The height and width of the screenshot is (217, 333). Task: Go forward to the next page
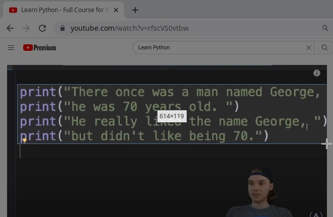(26, 28)
